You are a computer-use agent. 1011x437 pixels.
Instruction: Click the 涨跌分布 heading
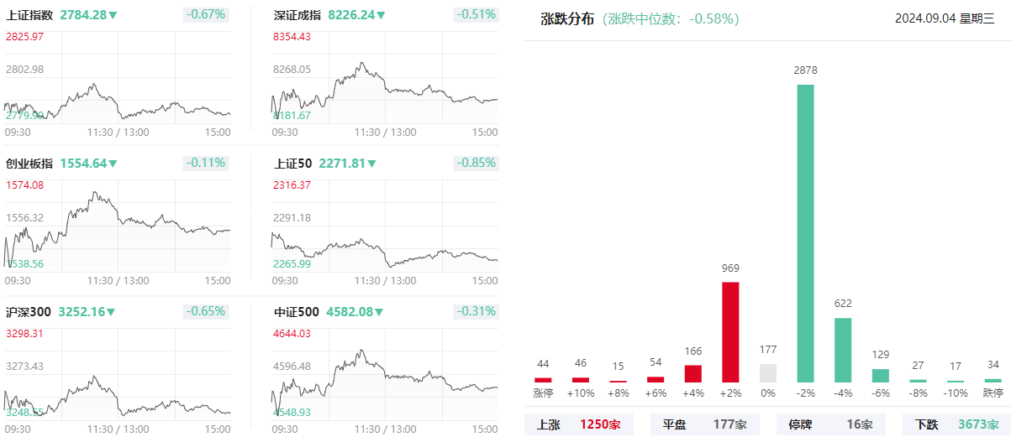click(x=567, y=18)
